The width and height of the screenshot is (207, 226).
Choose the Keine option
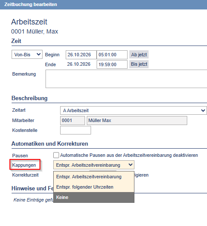pos(94,197)
